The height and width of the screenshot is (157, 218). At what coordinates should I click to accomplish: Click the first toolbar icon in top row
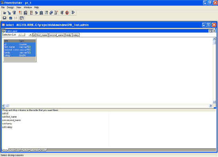click(4, 13)
